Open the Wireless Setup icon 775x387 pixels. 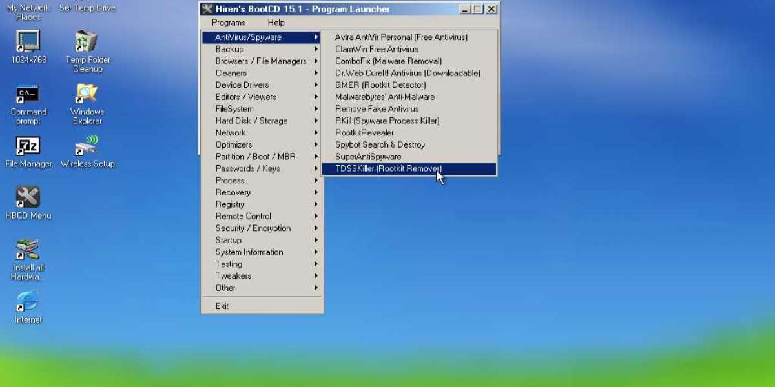(x=87, y=146)
